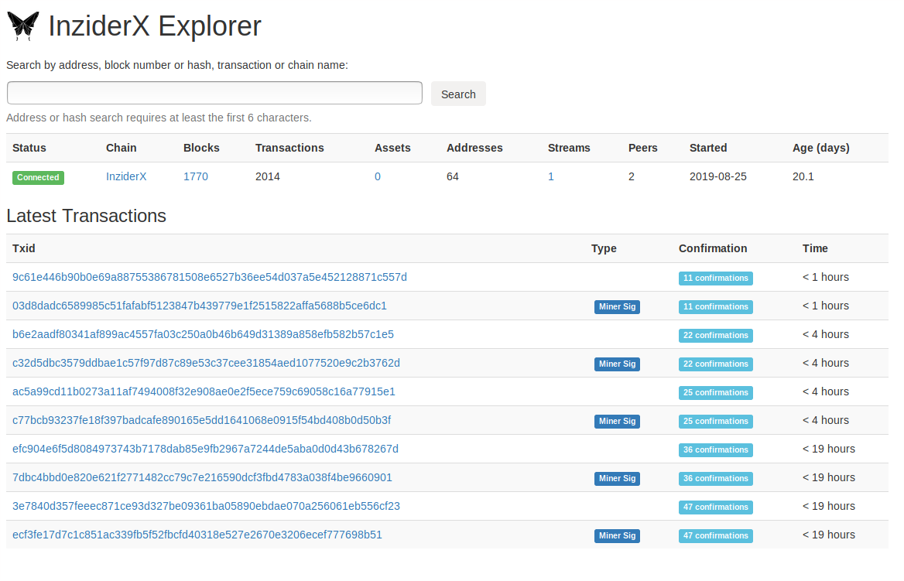
Task: Open the InziderX chain link
Action: (126, 177)
